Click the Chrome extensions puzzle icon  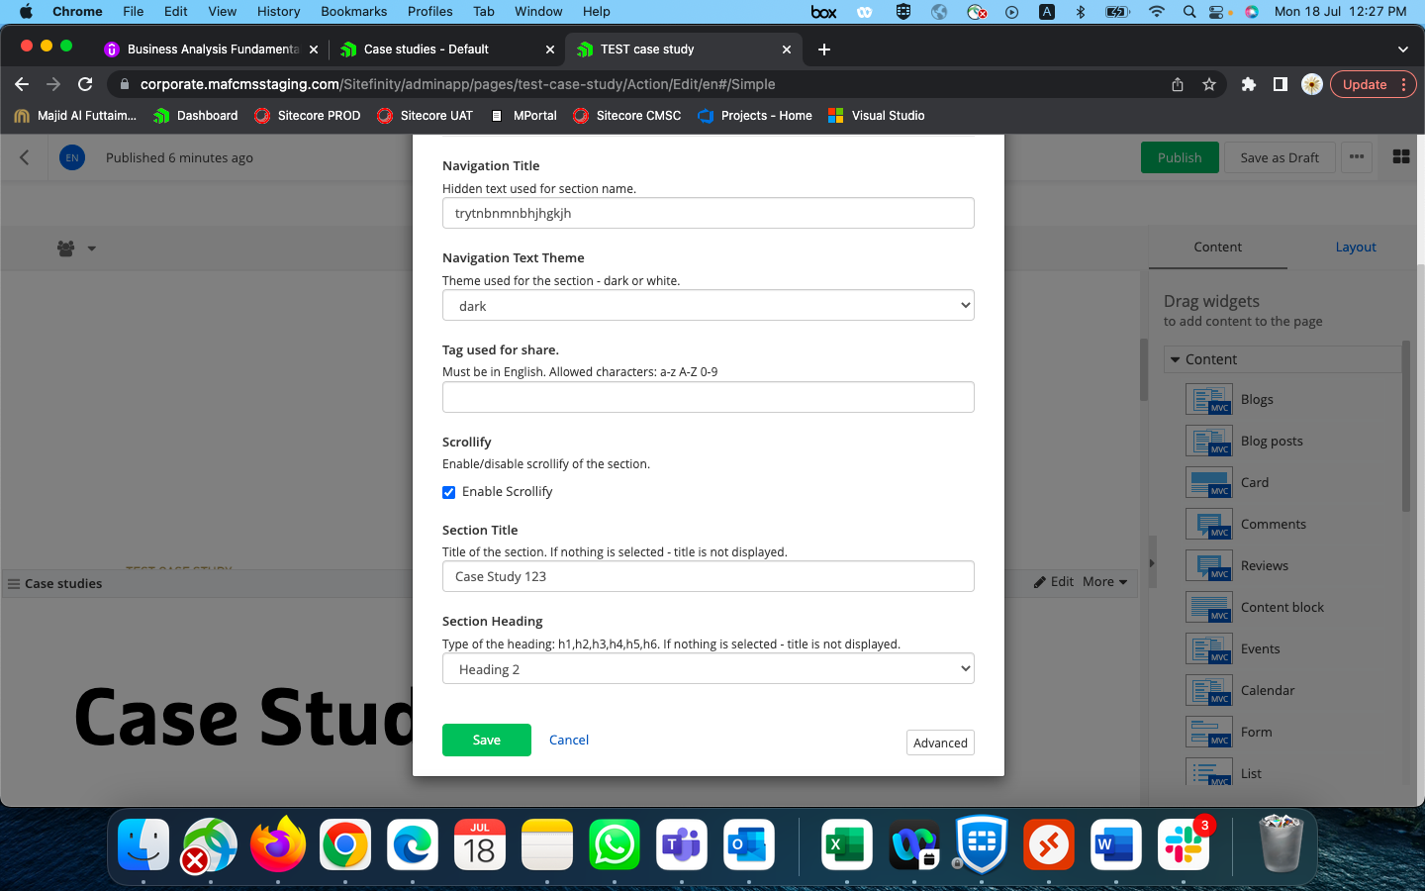click(1248, 85)
